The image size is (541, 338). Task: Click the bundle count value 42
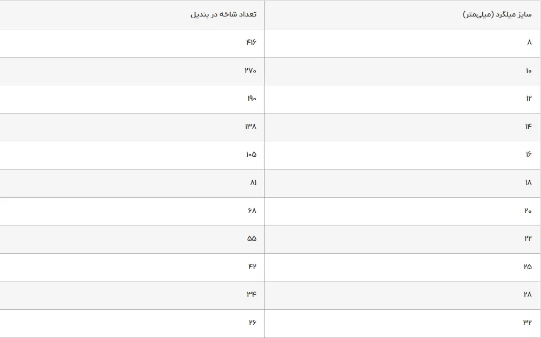click(252, 267)
